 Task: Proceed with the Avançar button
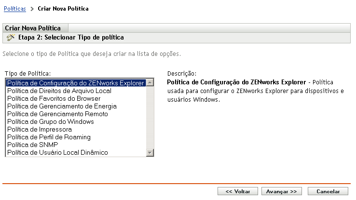pyautogui.click(x=282, y=191)
